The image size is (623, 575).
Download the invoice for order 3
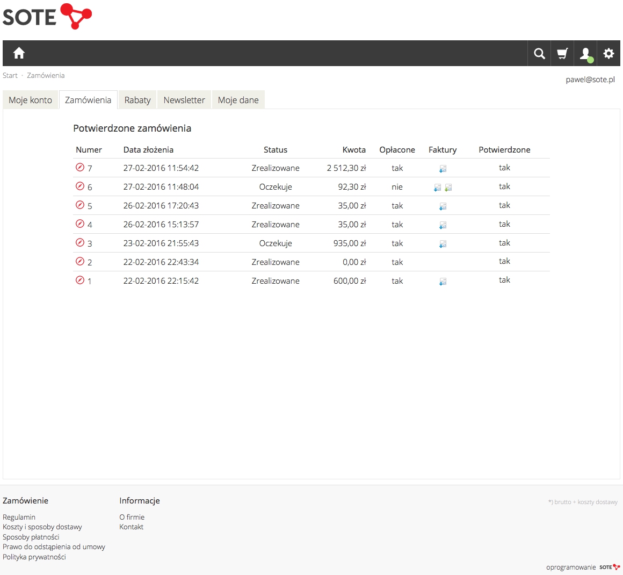tap(443, 244)
